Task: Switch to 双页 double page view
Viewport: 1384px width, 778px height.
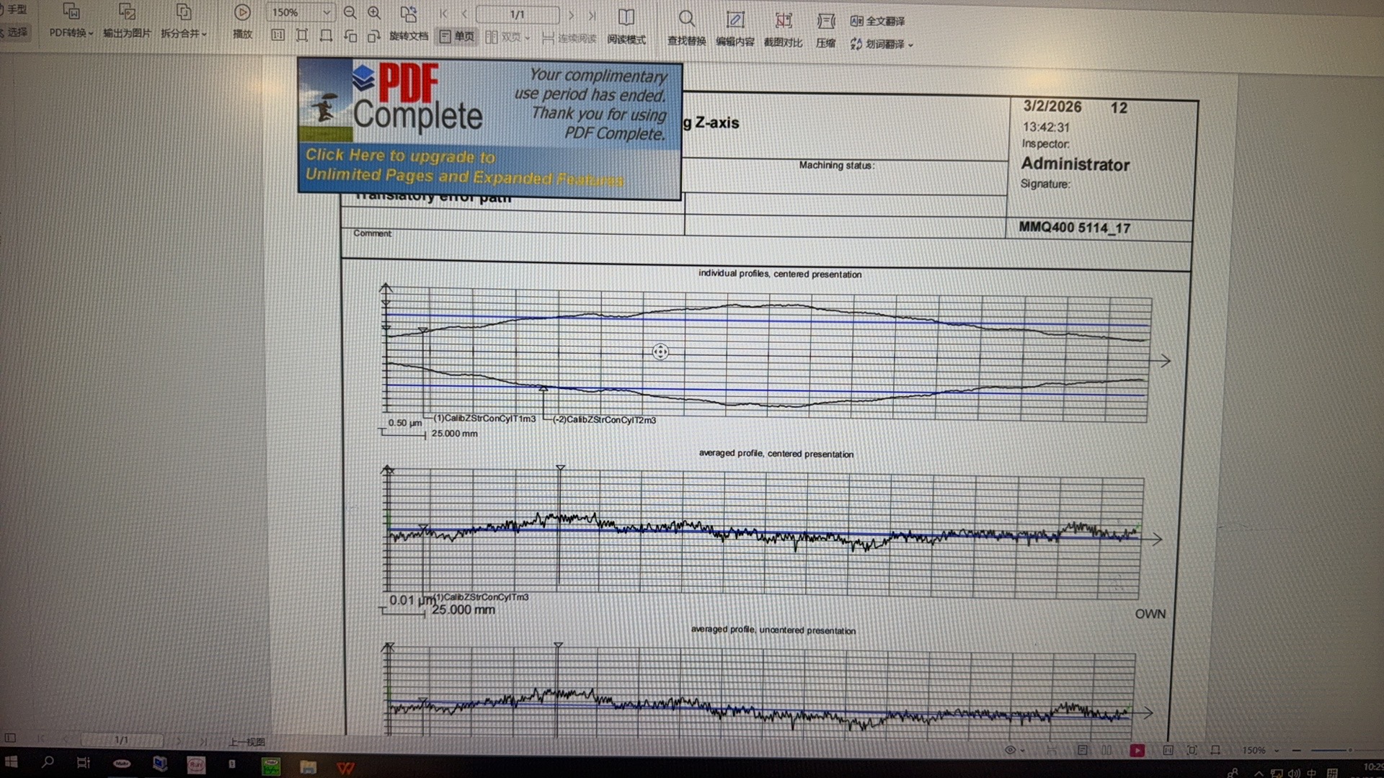Action: tap(507, 37)
